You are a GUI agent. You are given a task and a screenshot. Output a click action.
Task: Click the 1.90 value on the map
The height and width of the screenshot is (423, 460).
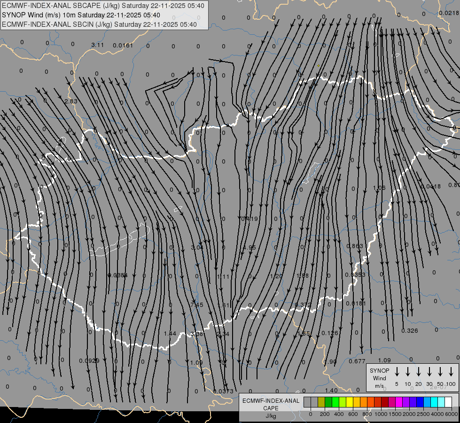(331, 361)
